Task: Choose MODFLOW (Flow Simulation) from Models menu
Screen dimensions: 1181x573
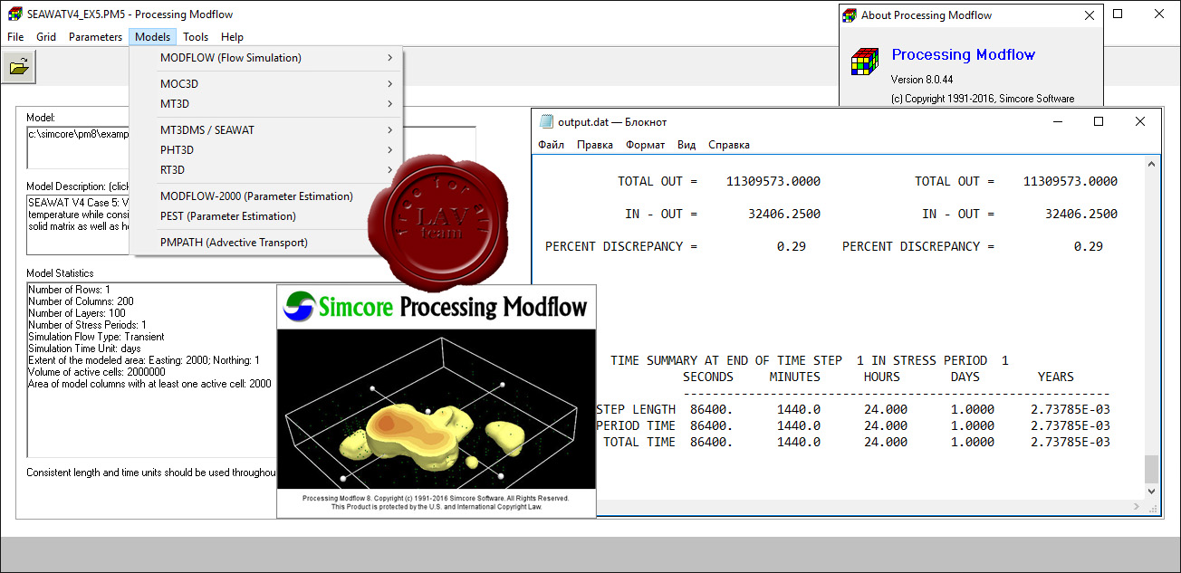Action: (x=266, y=58)
